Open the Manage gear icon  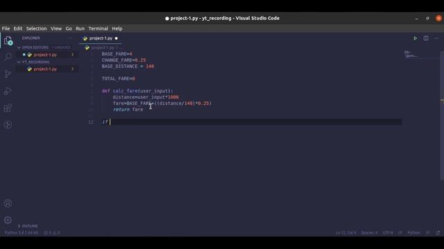click(x=8, y=220)
